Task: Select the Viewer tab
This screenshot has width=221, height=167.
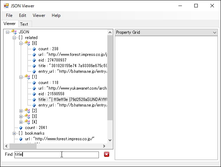Action: click(x=10, y=24)
